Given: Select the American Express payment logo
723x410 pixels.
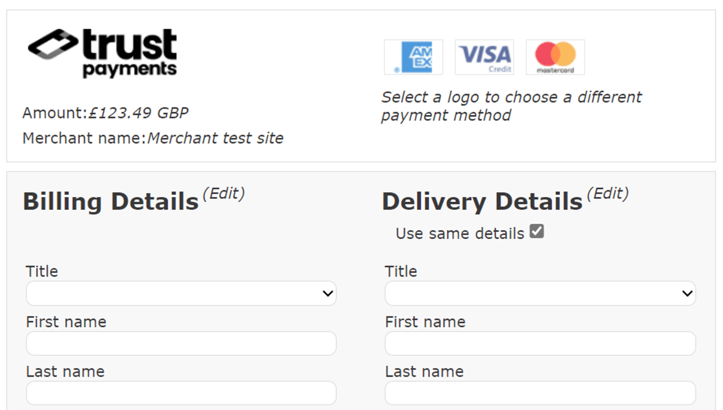Looking at the screenshot, I should (x=414, y=57).
